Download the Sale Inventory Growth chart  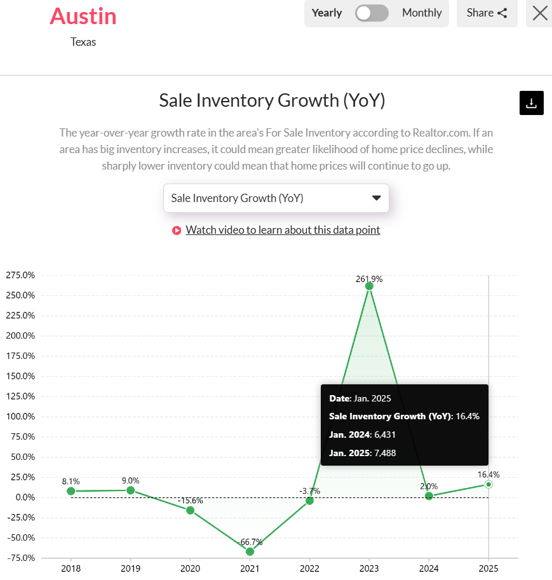click(x=531, y=102)
